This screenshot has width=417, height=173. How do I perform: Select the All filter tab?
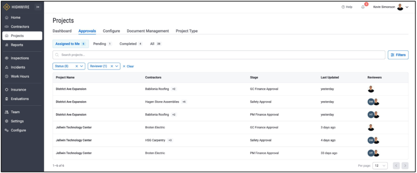[156, 44]
